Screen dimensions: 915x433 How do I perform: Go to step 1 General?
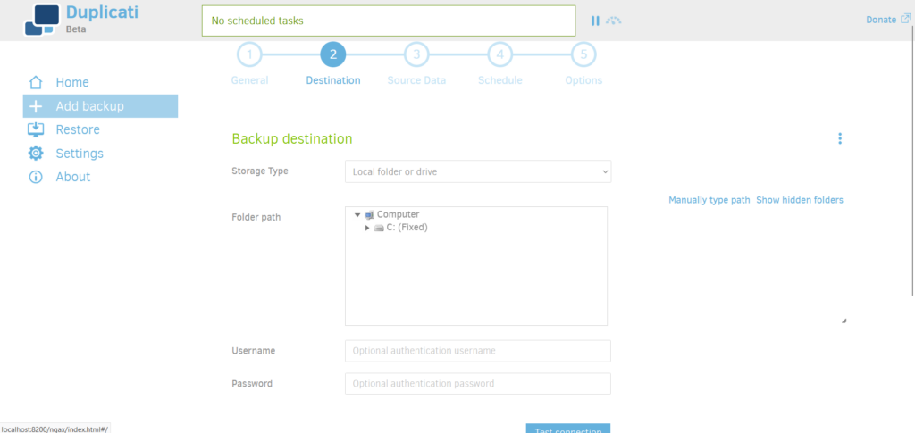click(249, 55)
